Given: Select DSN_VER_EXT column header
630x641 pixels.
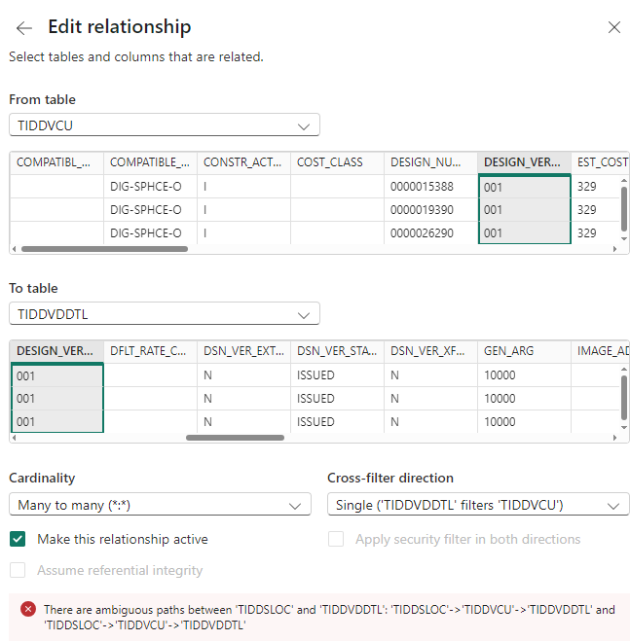Looking at the screenshot, I should (244, 351).
